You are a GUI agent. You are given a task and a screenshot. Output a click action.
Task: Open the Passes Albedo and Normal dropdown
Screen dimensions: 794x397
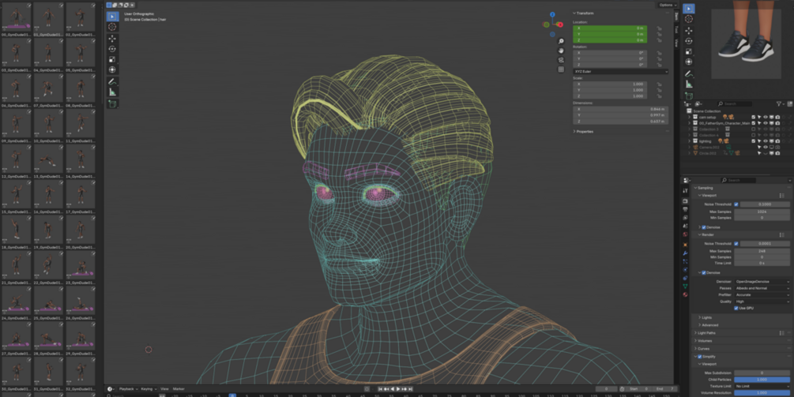(762, 288)
